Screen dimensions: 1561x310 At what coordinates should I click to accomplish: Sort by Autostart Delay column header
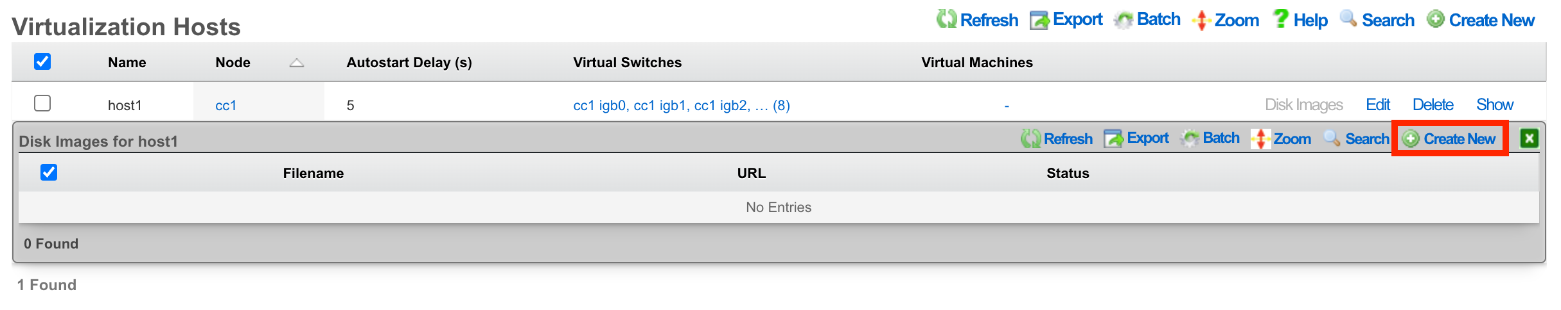click(x=409, y=63)
